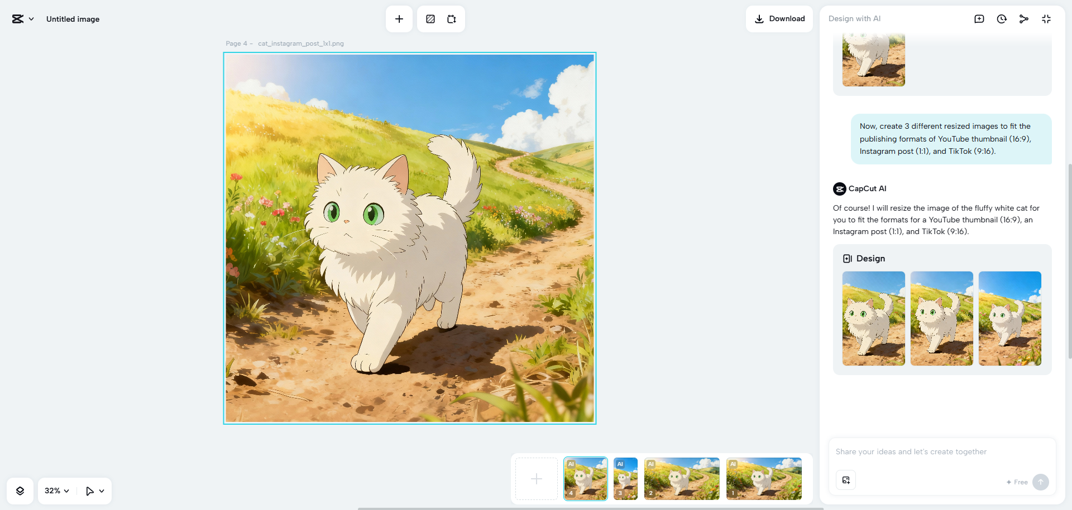Open AI chat history
Screen dimensions: 1072x510
[x=1002, y=19]
